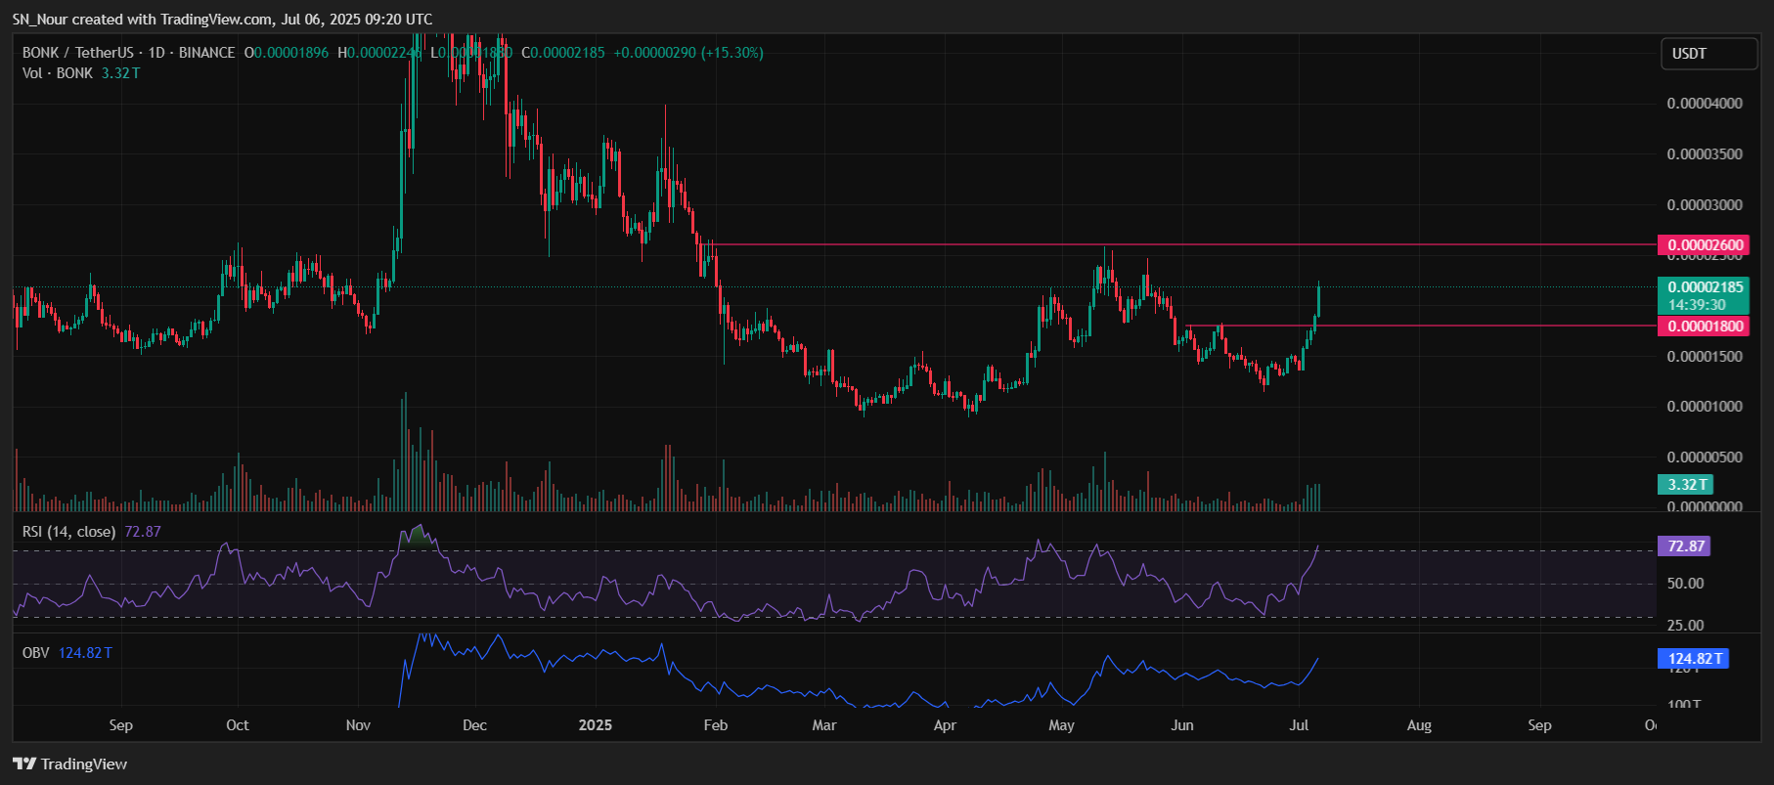Select the OBV indicator legend
Screen dimensions: 1774x785
click(x=36, y=653)
